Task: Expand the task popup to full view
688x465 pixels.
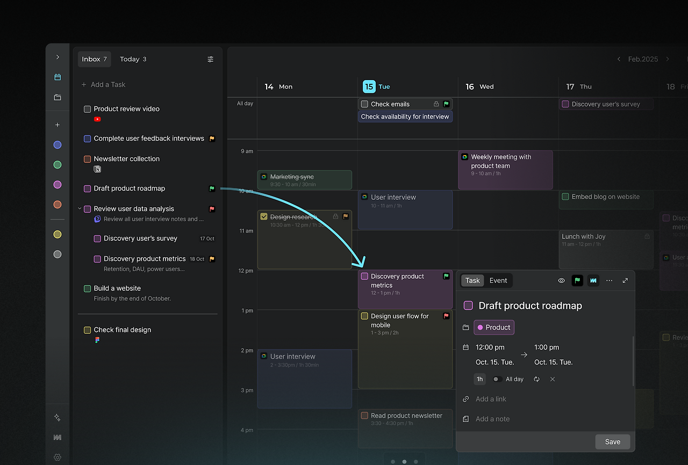Action: pyautogui.click(x=625, y=280)
